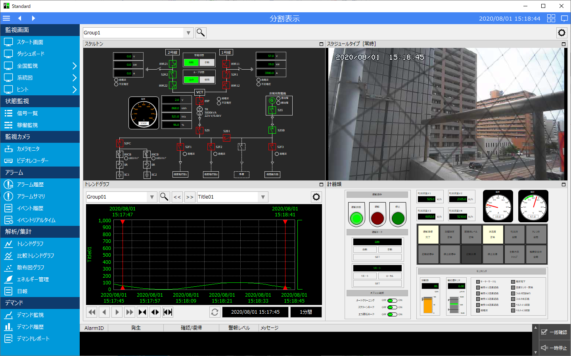Viewport: 571px width, 356px height.
Task: Check the ベルト#1断裂 checkbox
Action: pyautogui.click(x=513, y=305)
